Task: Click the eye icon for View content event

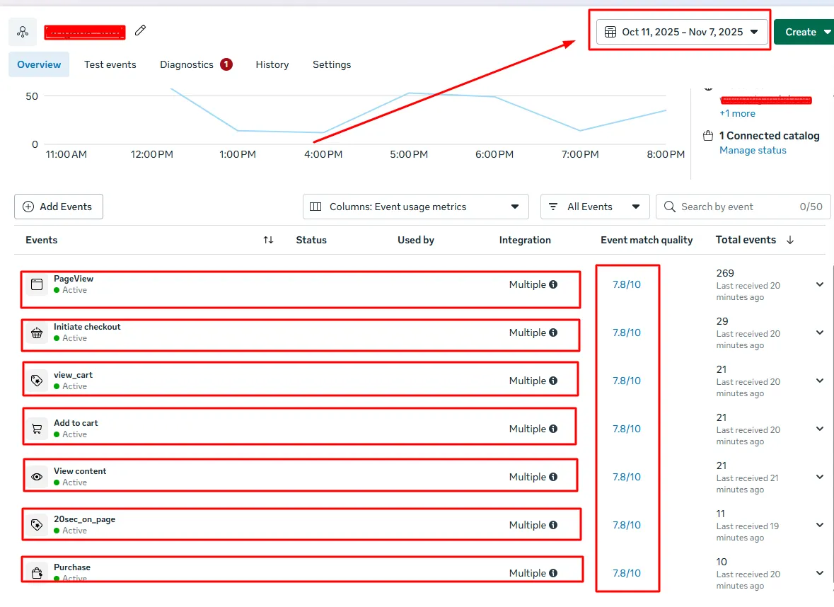Action: [37, 477]
